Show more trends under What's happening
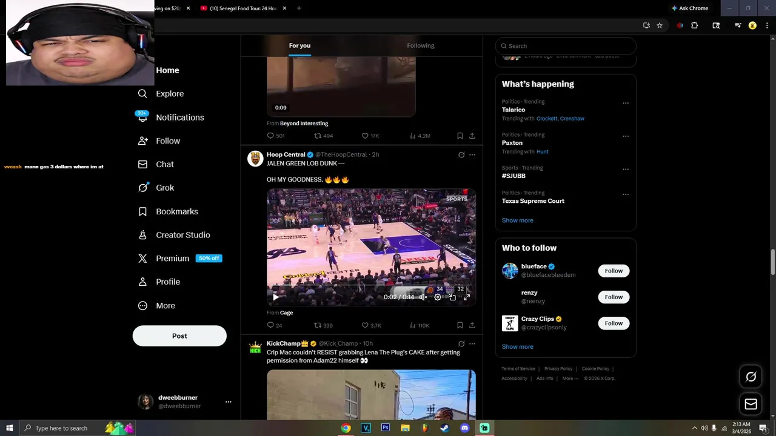The width and height of the screenshot is (776, 436). pyautogui.click(x=518, y=220)
